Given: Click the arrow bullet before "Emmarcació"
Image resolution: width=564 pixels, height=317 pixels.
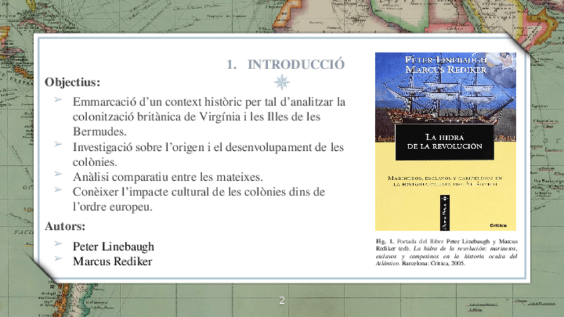Looking at the screenshot, I should [x=58, y=100].
